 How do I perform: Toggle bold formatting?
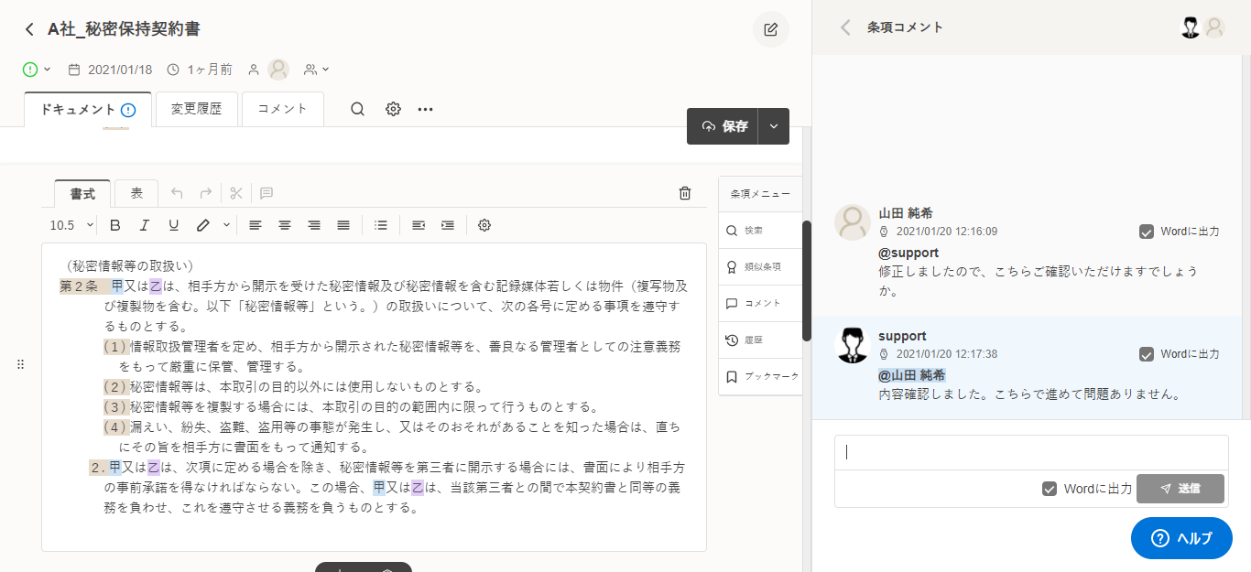click(115, 225)
